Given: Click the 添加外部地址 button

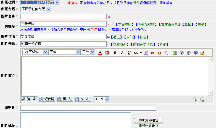Looking at the screenshot, I should click(148, 120).
